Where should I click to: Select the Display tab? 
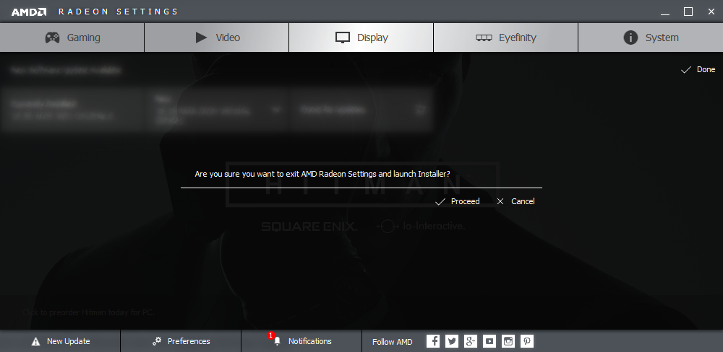click(361, 38)
